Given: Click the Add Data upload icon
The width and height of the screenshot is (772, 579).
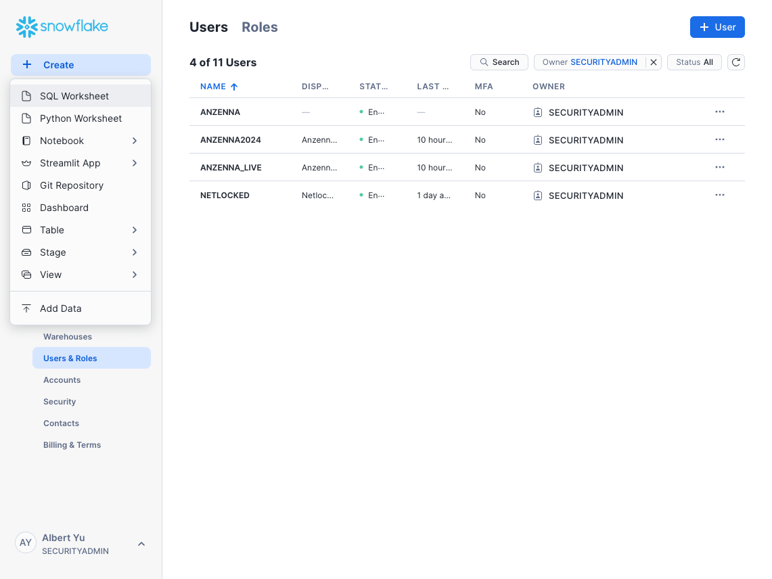Looking at the screenshot, I should (x=26, y=308).
